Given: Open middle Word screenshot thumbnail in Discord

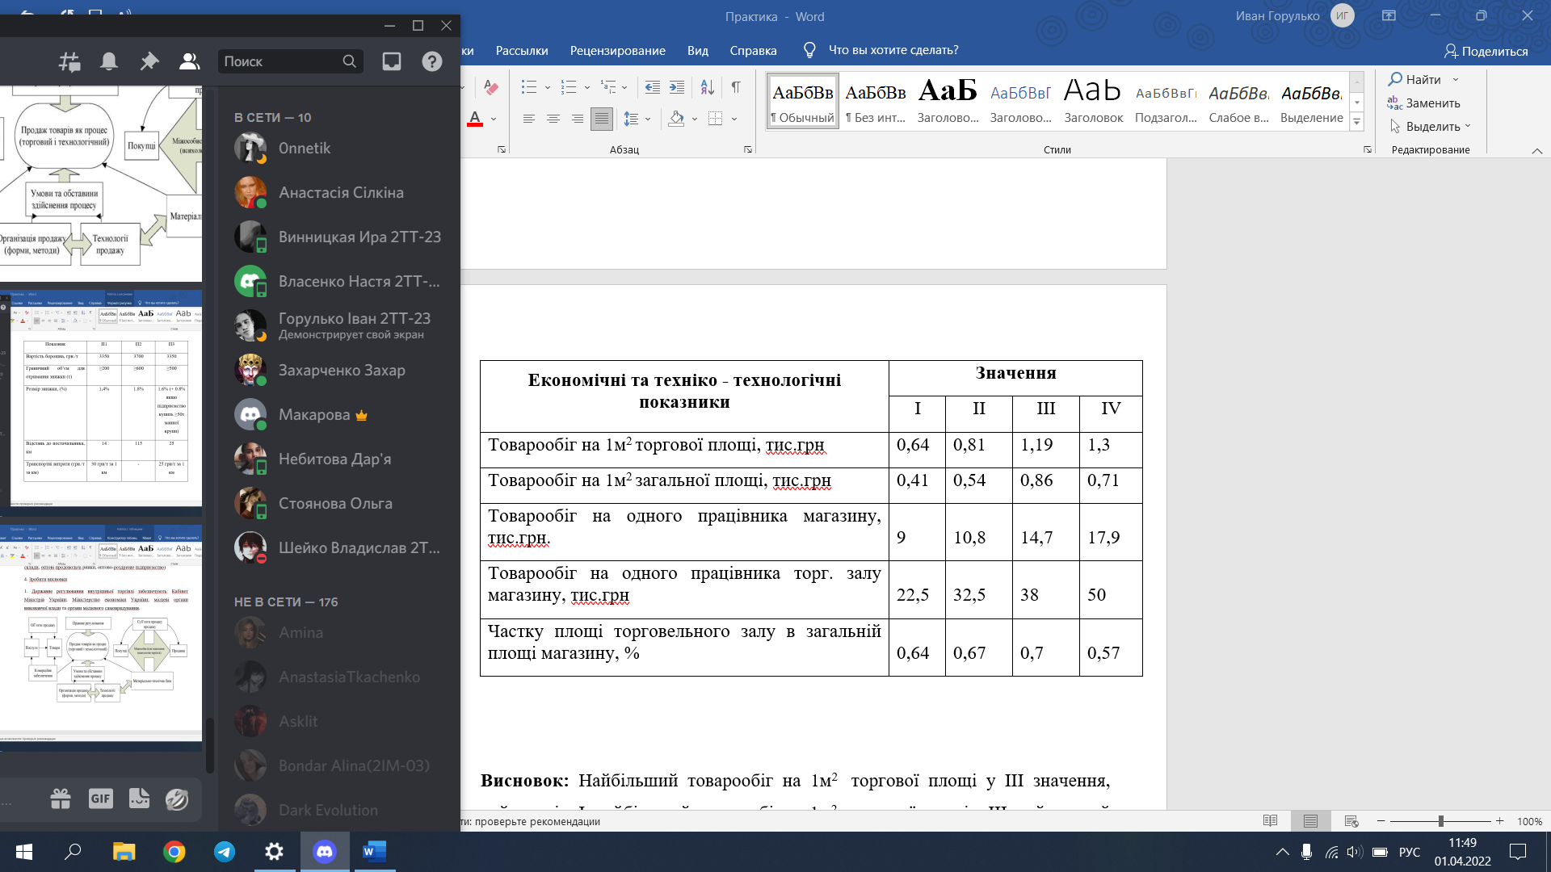Looking at the screenshot, I should pyautogui.click(x=101, y=402).
